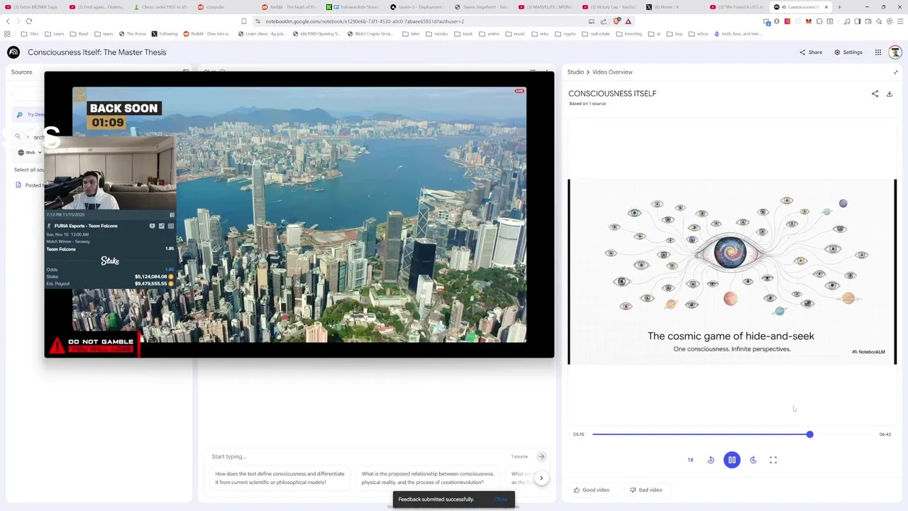The image size is (908, 511).
Task: Click Select all sources label
Action: [x=29, y=170]
